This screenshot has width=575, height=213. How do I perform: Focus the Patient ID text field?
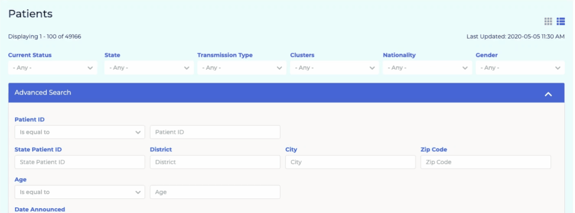pos(215,132)
